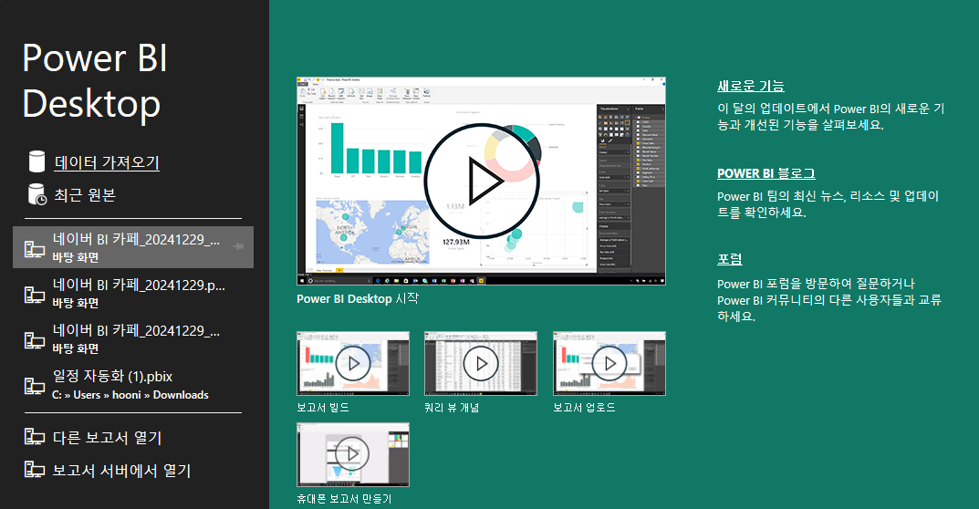This screenshot has width=979, height=509.
Task: Play the Power BI Desktop 시작 video
Action: (x=481, y=182)
